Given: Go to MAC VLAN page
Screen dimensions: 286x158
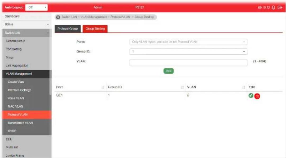Looking at the screenshot, I should click(16, 106).
